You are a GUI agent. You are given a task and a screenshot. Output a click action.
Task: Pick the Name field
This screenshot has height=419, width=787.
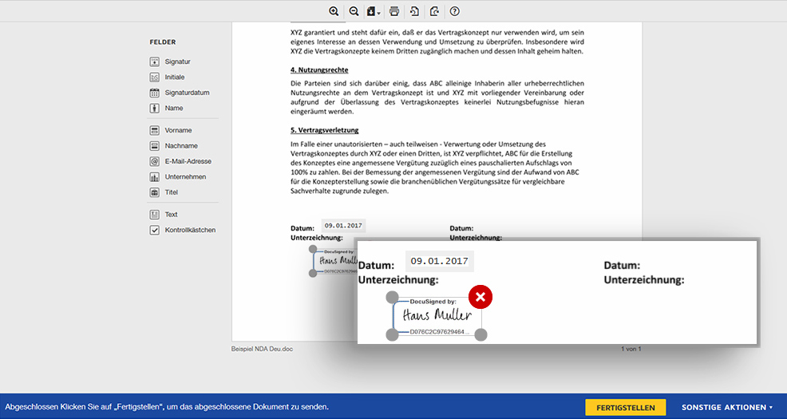click(173, 109)
